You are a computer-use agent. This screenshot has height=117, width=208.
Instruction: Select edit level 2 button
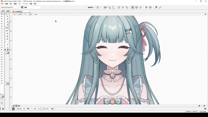[97, 8]
